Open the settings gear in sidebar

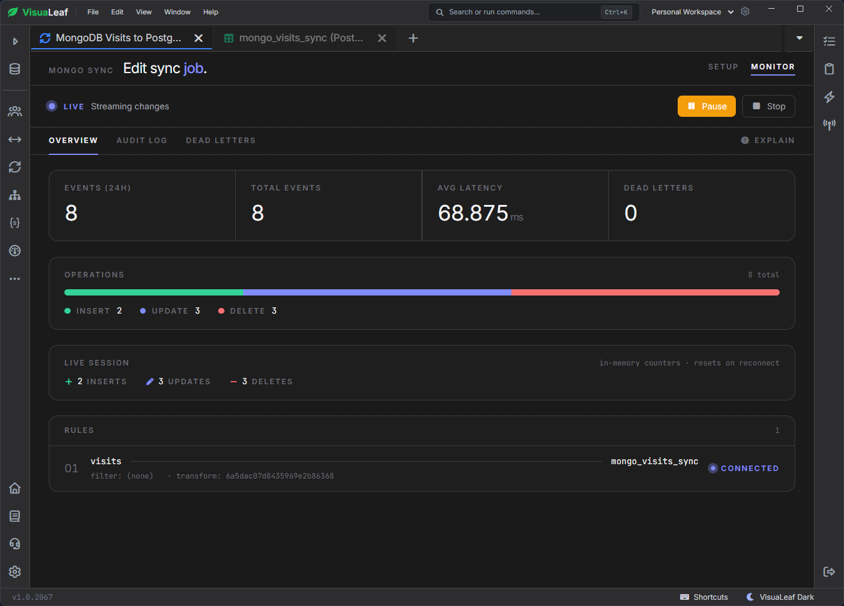pyautogui.click(x=15, y=572)
